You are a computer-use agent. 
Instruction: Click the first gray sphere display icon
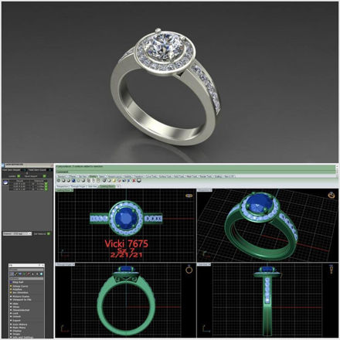tap(59, 181)
